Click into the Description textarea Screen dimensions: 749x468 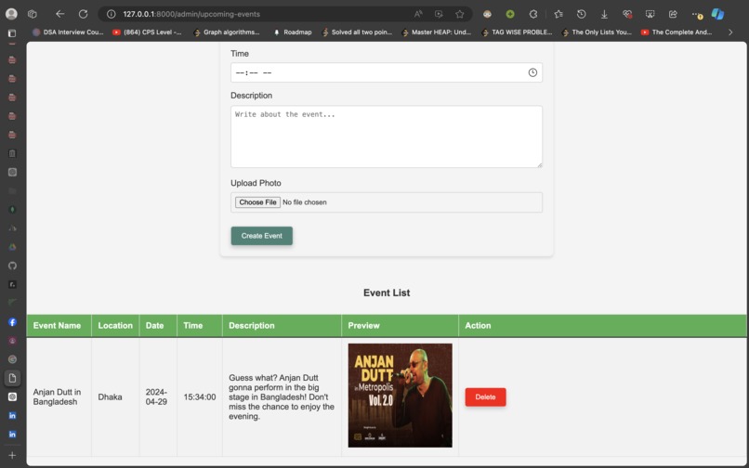coord(386,136)
